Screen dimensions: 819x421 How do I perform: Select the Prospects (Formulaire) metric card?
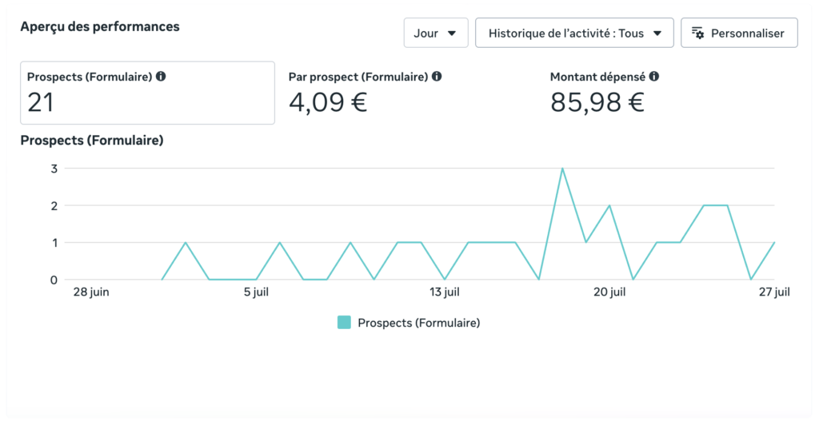pyautogui.click(x=147, y=93)
